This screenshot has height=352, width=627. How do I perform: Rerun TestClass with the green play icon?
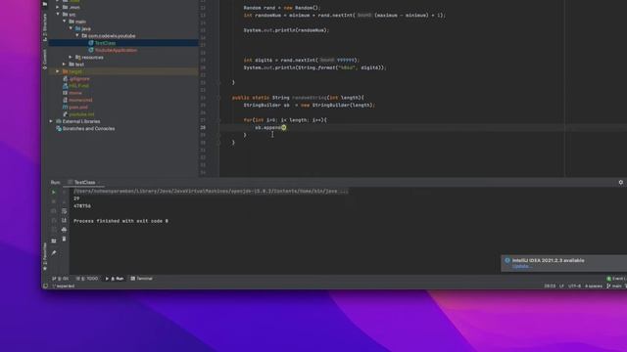[54, 193]
